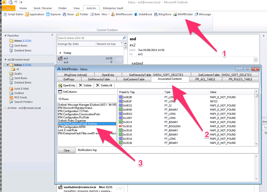Viewport: 267px width, 192px height.
Task: Switch to the GetContentsTable tab
Action: coord(134,79)
